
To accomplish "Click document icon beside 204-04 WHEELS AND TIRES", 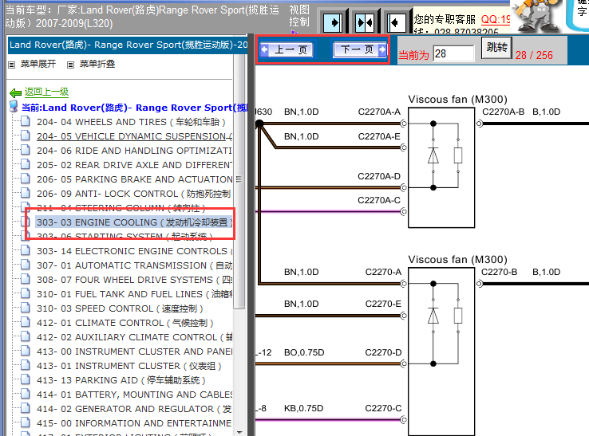I will pyautogui.click(x=26, y=121).
